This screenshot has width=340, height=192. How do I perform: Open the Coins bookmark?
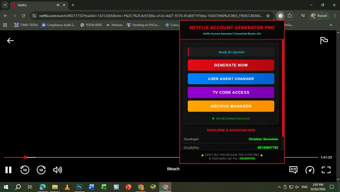[172, 25]
